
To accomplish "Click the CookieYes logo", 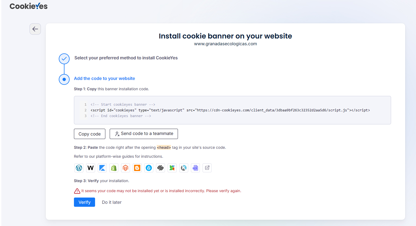I will click(x=28, y=6).
